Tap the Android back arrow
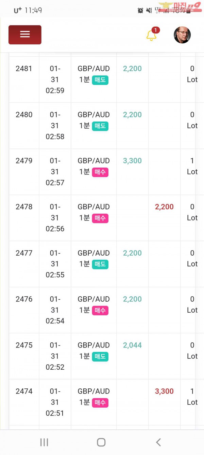The width and height of the screenshot is (204, 455). (x=158, y=442)
